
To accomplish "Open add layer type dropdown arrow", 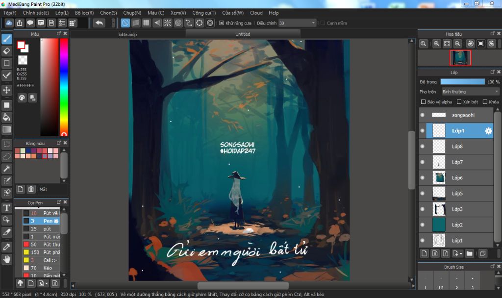I will 461,254.
